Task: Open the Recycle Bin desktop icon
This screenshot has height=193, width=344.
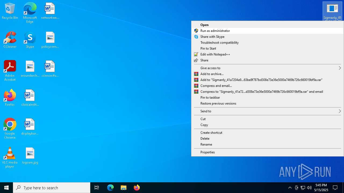Action: [10, 11]
